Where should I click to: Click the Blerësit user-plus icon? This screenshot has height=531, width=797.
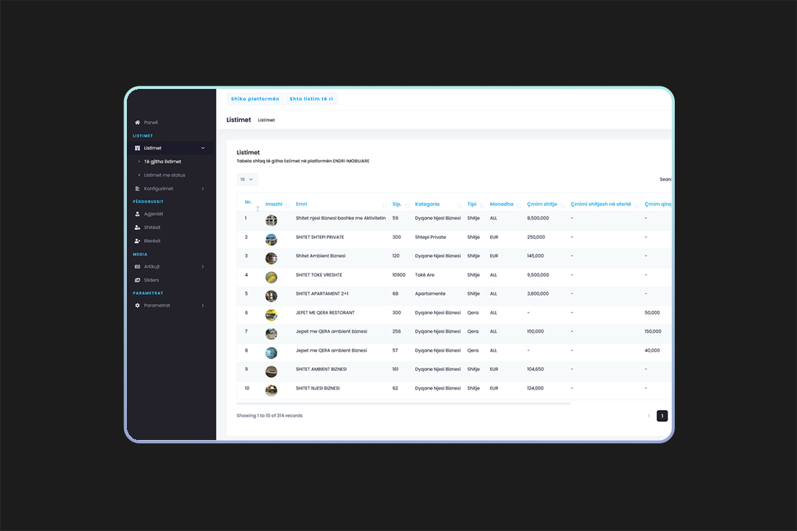click(137, 241)
